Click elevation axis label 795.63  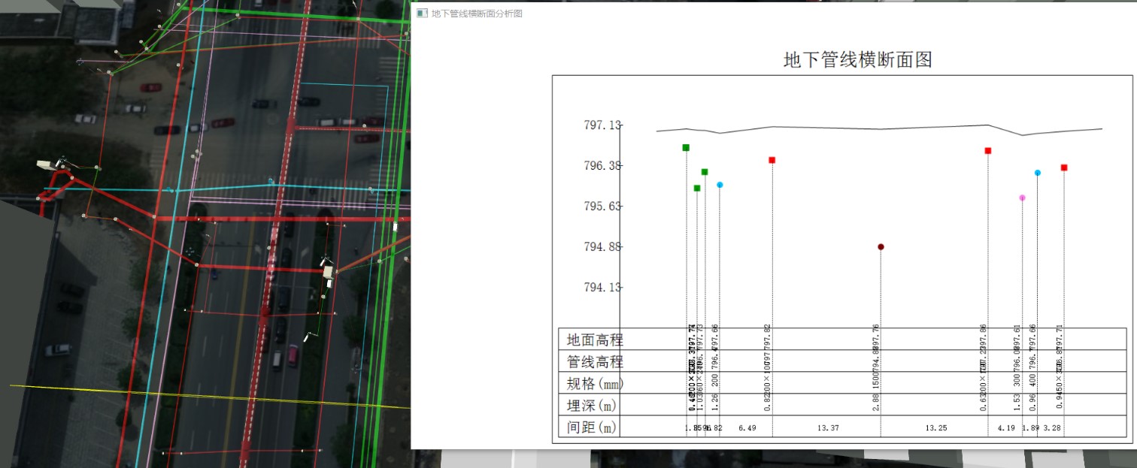(603, 207)
